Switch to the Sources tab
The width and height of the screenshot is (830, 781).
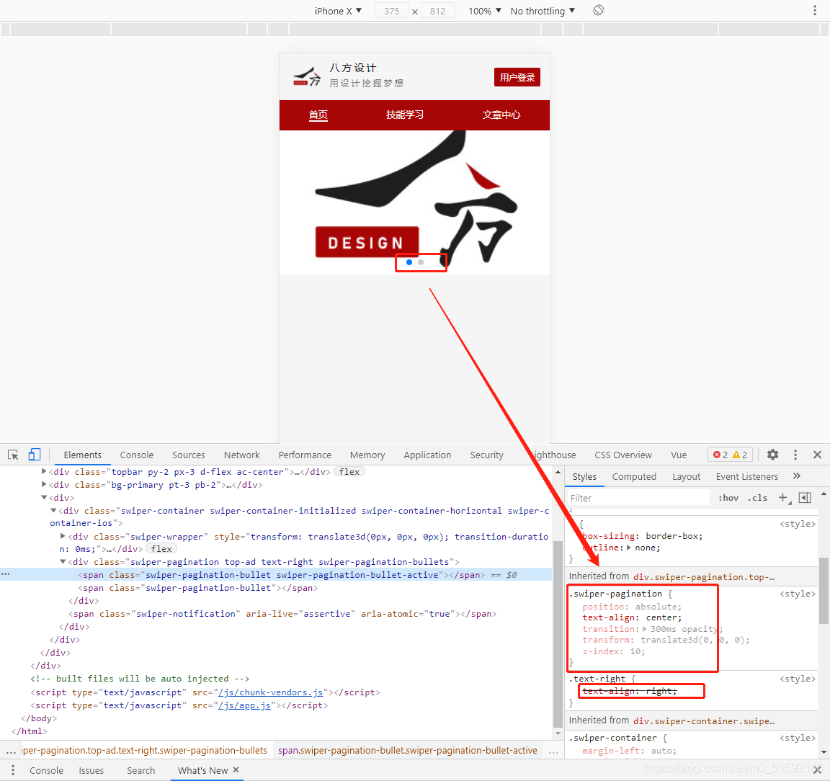point(189,455)
